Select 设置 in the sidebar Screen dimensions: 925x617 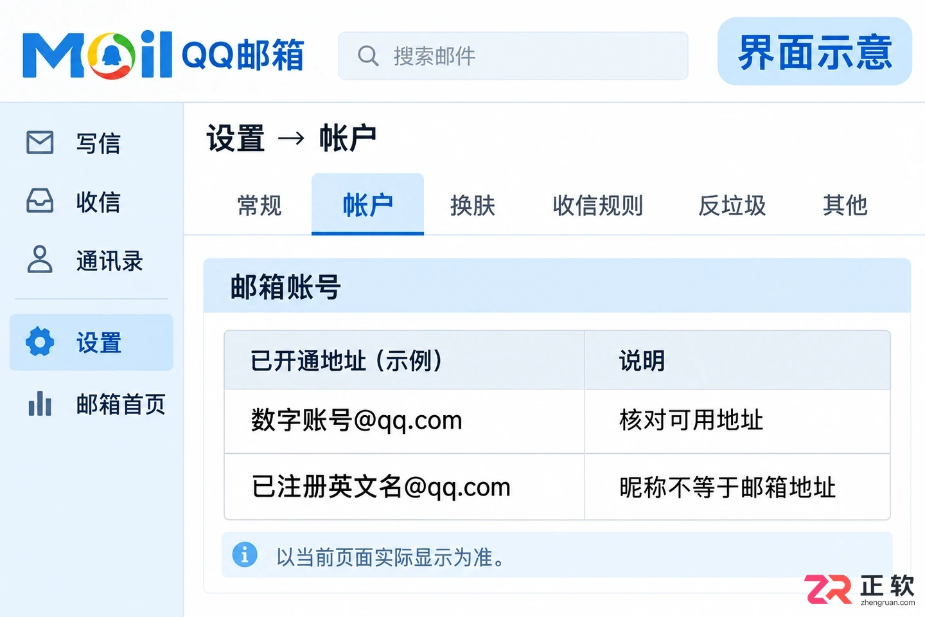point(91,342)
